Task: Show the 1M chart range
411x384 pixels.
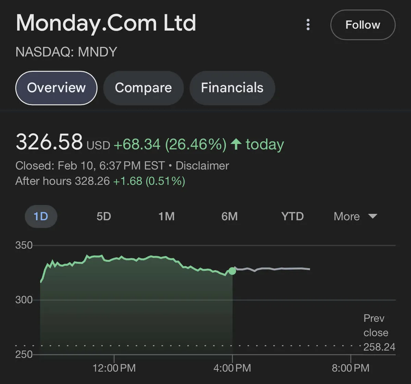Action: coord(166,217)
